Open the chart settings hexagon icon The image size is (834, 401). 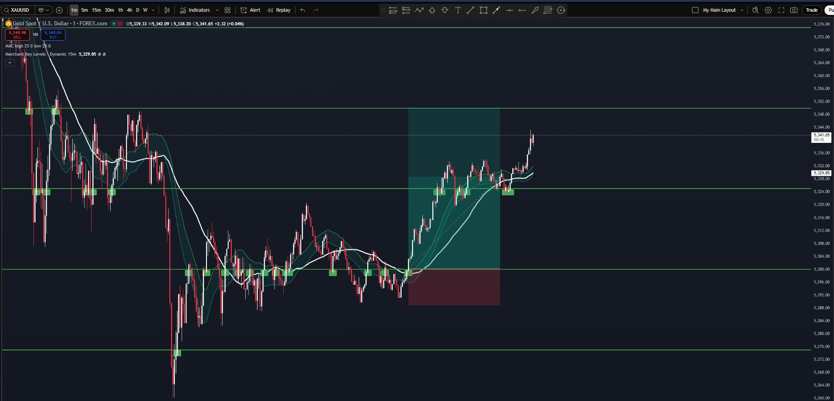768,10
